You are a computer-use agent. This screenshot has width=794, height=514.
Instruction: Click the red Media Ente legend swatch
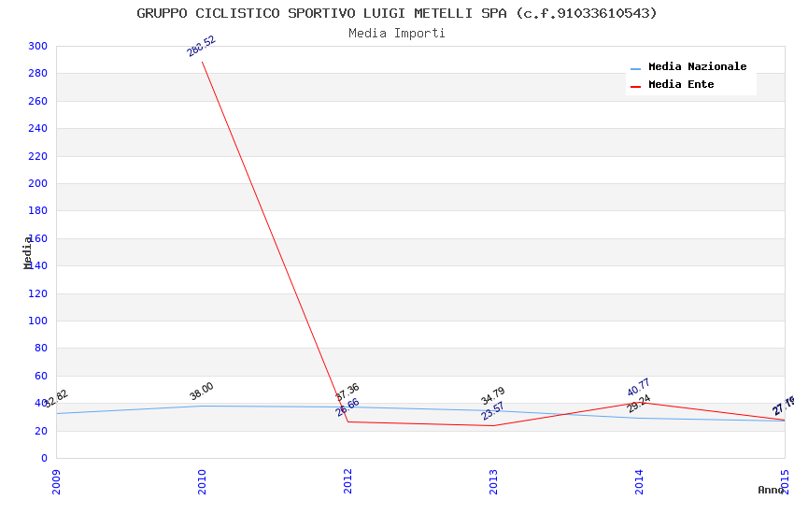[635, 87]
